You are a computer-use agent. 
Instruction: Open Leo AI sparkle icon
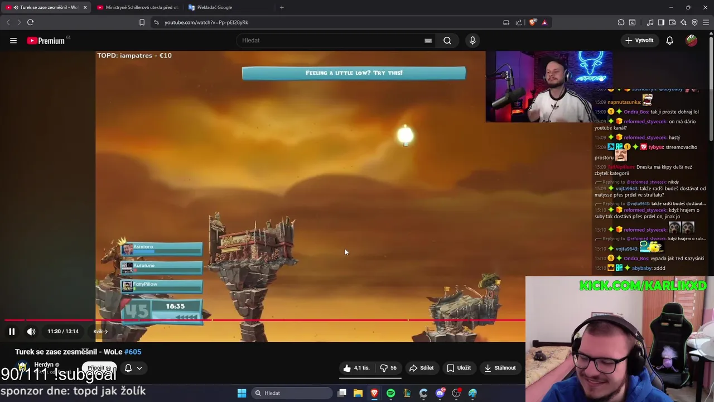click(x=683, y=22)
